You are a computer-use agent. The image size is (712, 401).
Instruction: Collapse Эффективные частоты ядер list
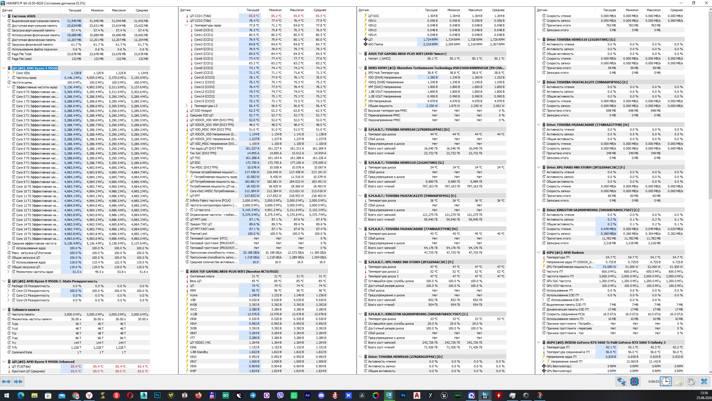pyautogui.click(x=8, y=87)
